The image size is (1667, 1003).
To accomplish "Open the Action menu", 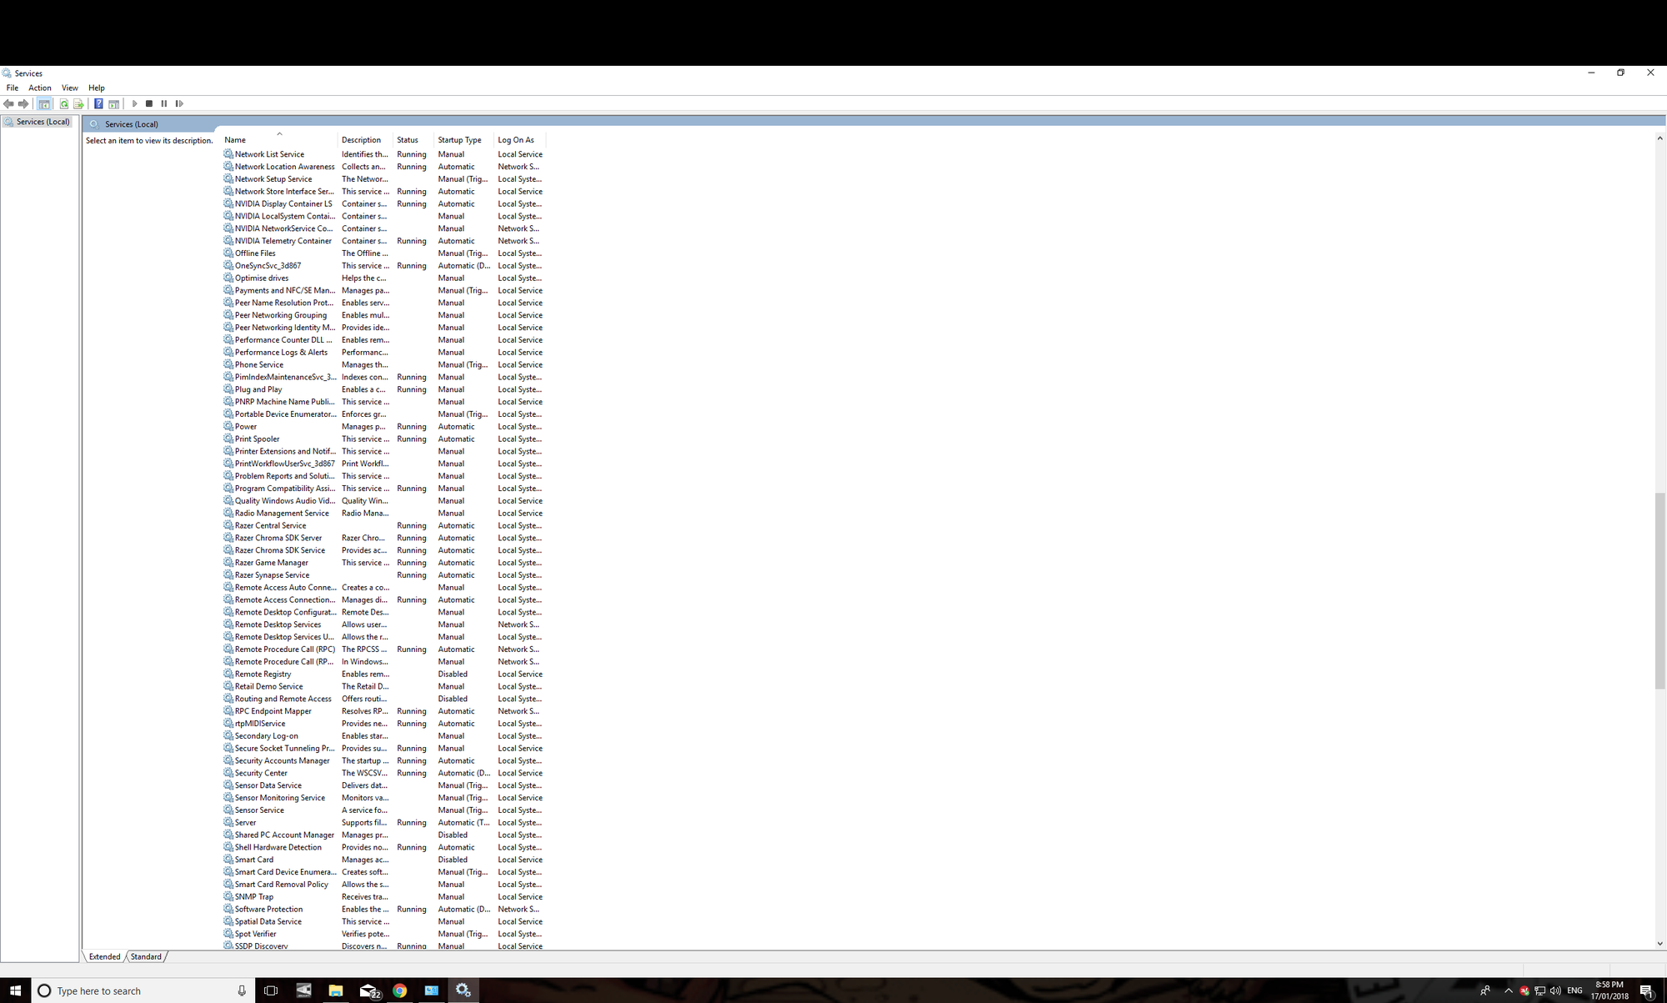I will click(39, 88).
